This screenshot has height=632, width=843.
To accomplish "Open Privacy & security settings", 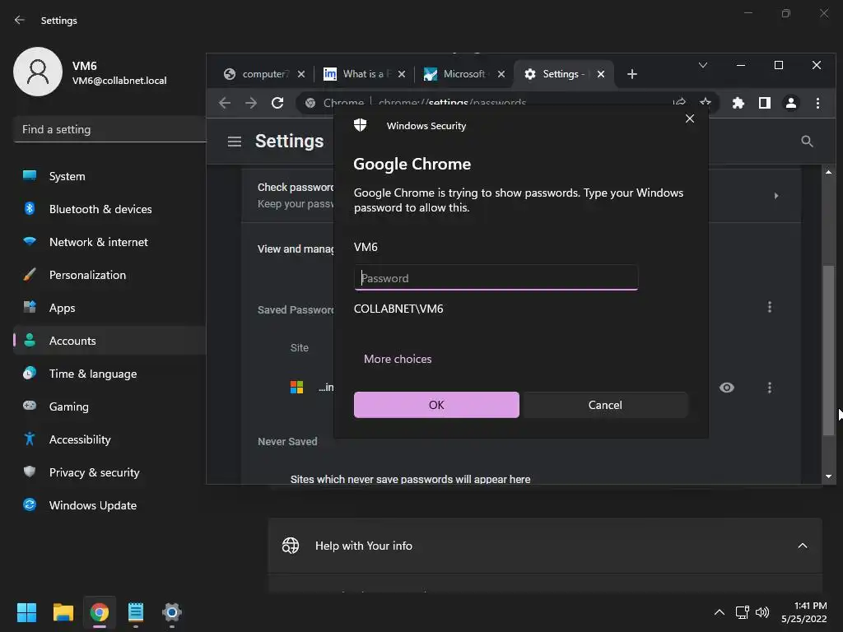I will pyautogui.click(x=109, y=472).
